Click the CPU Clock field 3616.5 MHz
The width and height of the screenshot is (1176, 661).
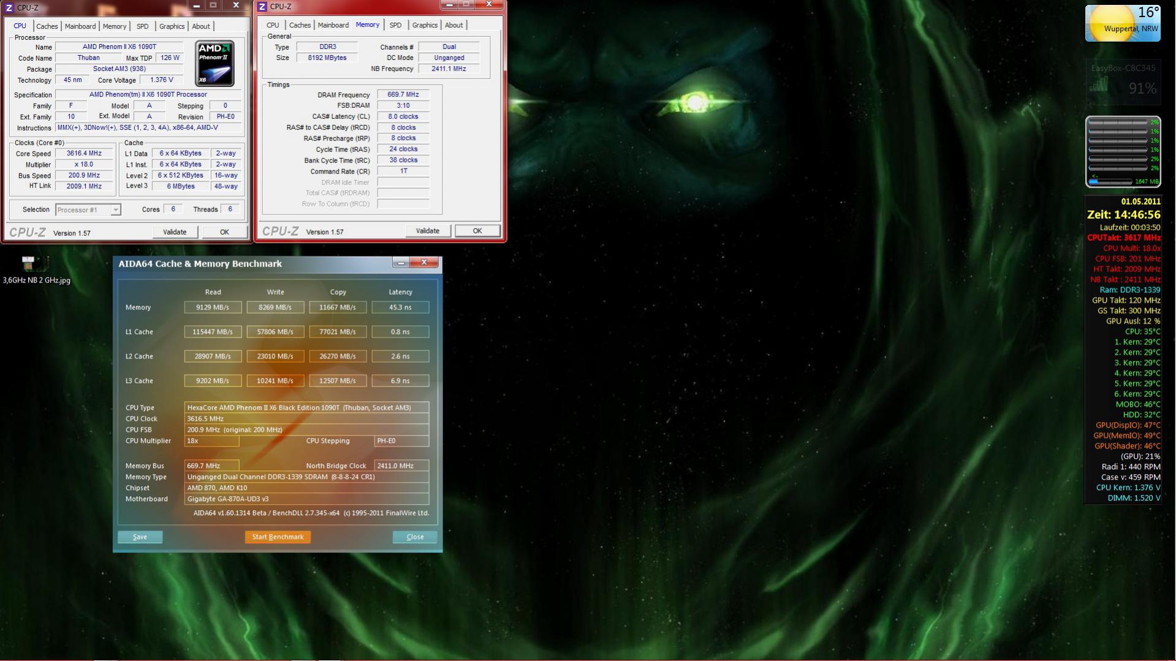(x=306, y=419)
